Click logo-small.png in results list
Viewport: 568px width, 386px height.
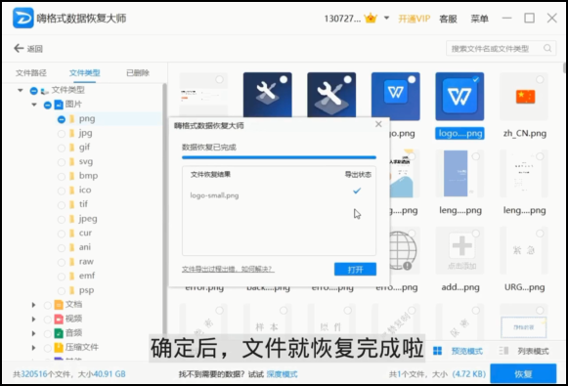(214, 195)
